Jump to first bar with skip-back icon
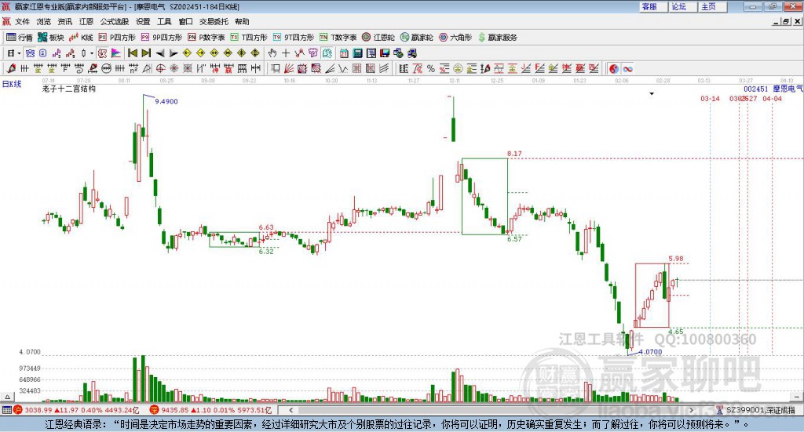 [133, 53]
